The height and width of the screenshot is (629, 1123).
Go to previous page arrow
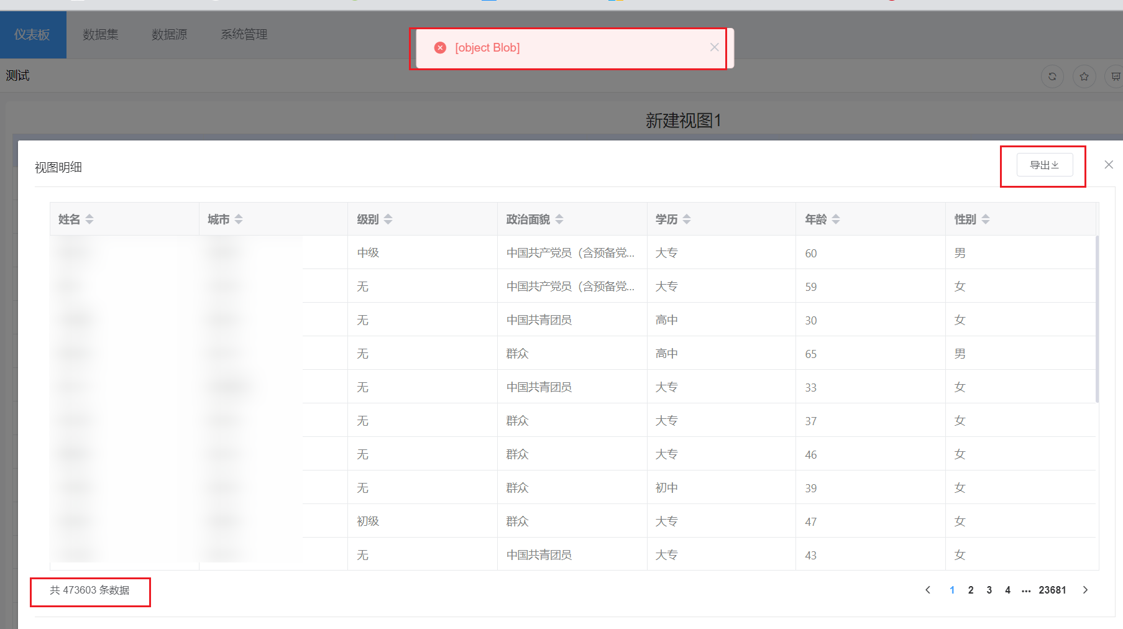coord(928,590)
